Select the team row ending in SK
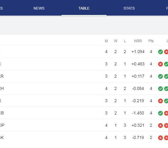This screenshot has height=148, width=168. tap(84, 138)
